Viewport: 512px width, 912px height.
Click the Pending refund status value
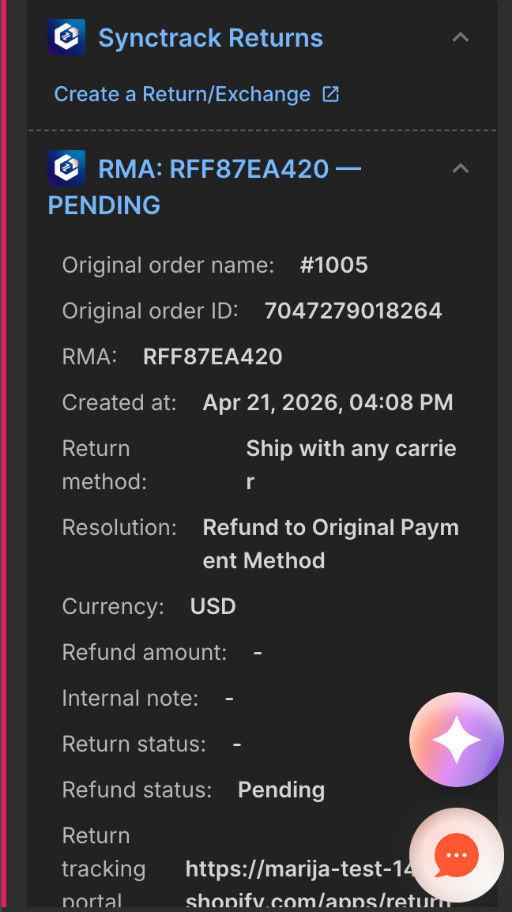[x=281, y=790]
